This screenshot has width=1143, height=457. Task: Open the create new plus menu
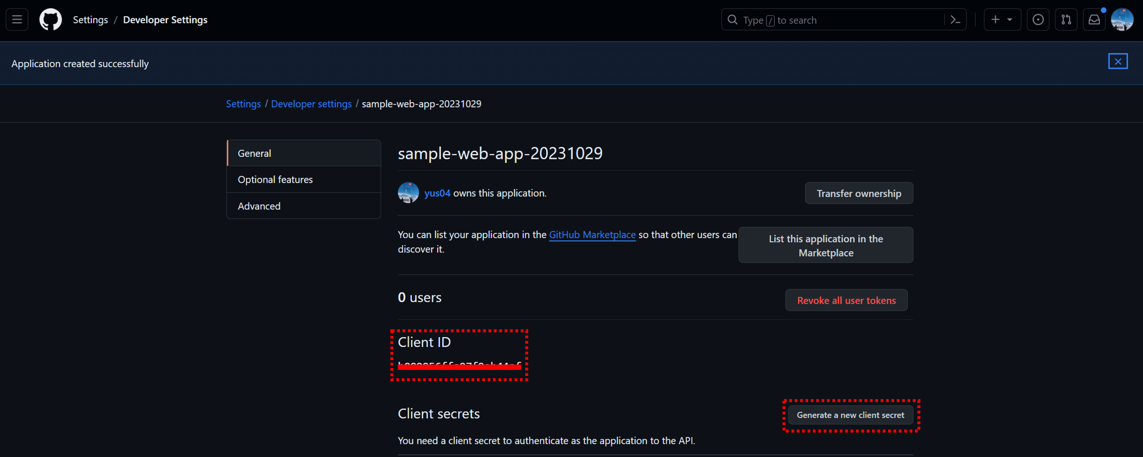click(x=1002, y=20)
